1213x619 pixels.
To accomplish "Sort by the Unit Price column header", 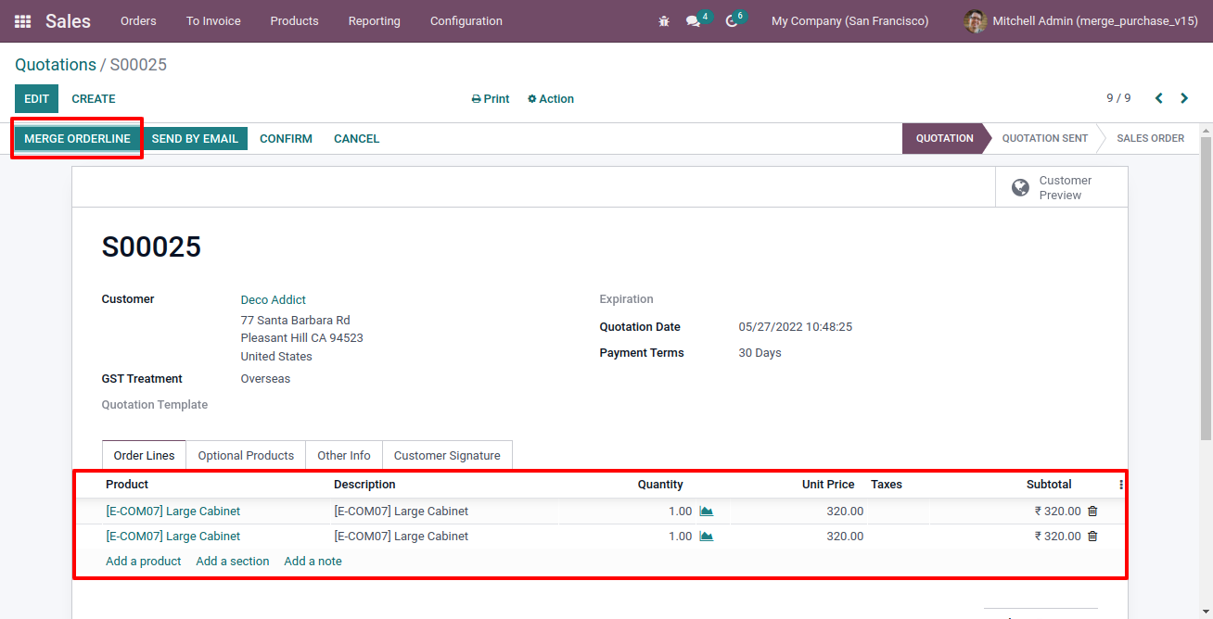I will (x=828, y=485).
